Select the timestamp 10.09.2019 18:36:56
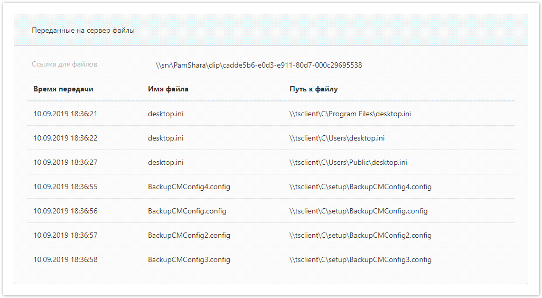Viewport: 542px width, 298px height. (x=65, y=211)
